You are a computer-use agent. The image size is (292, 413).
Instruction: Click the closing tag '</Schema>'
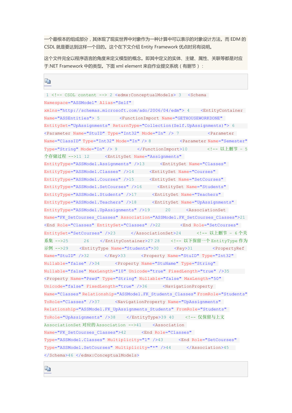[56, 355]
